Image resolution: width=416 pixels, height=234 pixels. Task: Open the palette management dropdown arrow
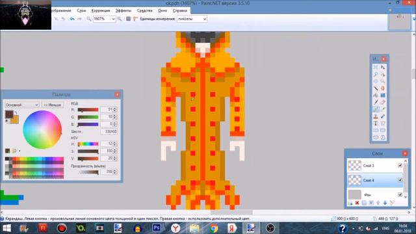click(x=19, y=151)
